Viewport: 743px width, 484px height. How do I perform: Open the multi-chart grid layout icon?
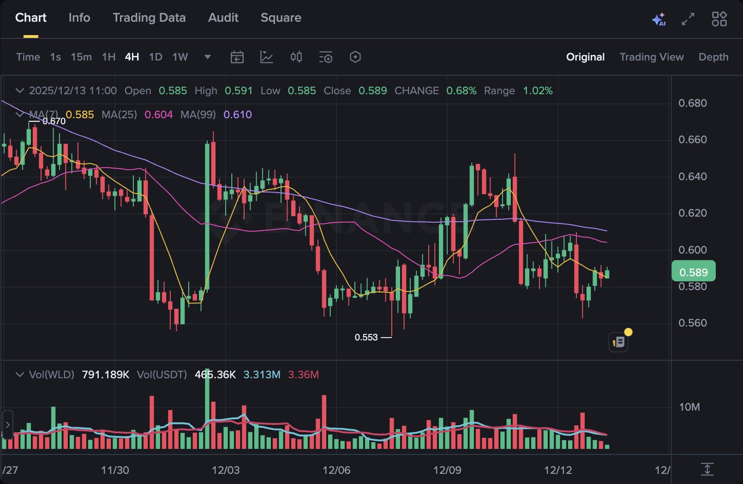pos(719,19)
